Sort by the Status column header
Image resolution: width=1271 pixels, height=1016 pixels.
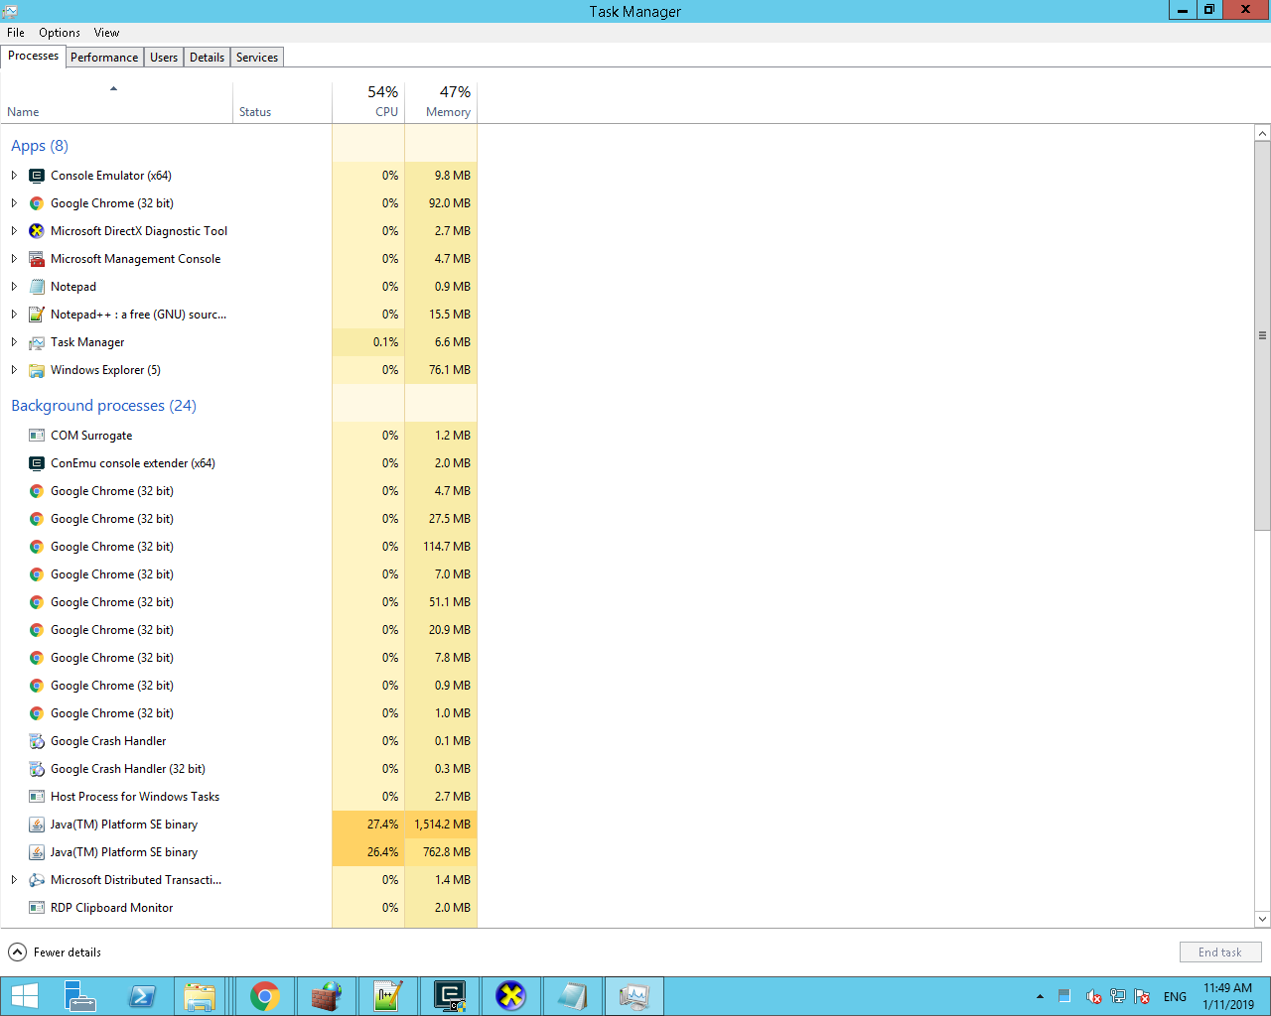pos(282,102)
